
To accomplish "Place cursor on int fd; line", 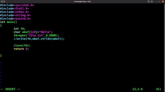I will (20, 29).
